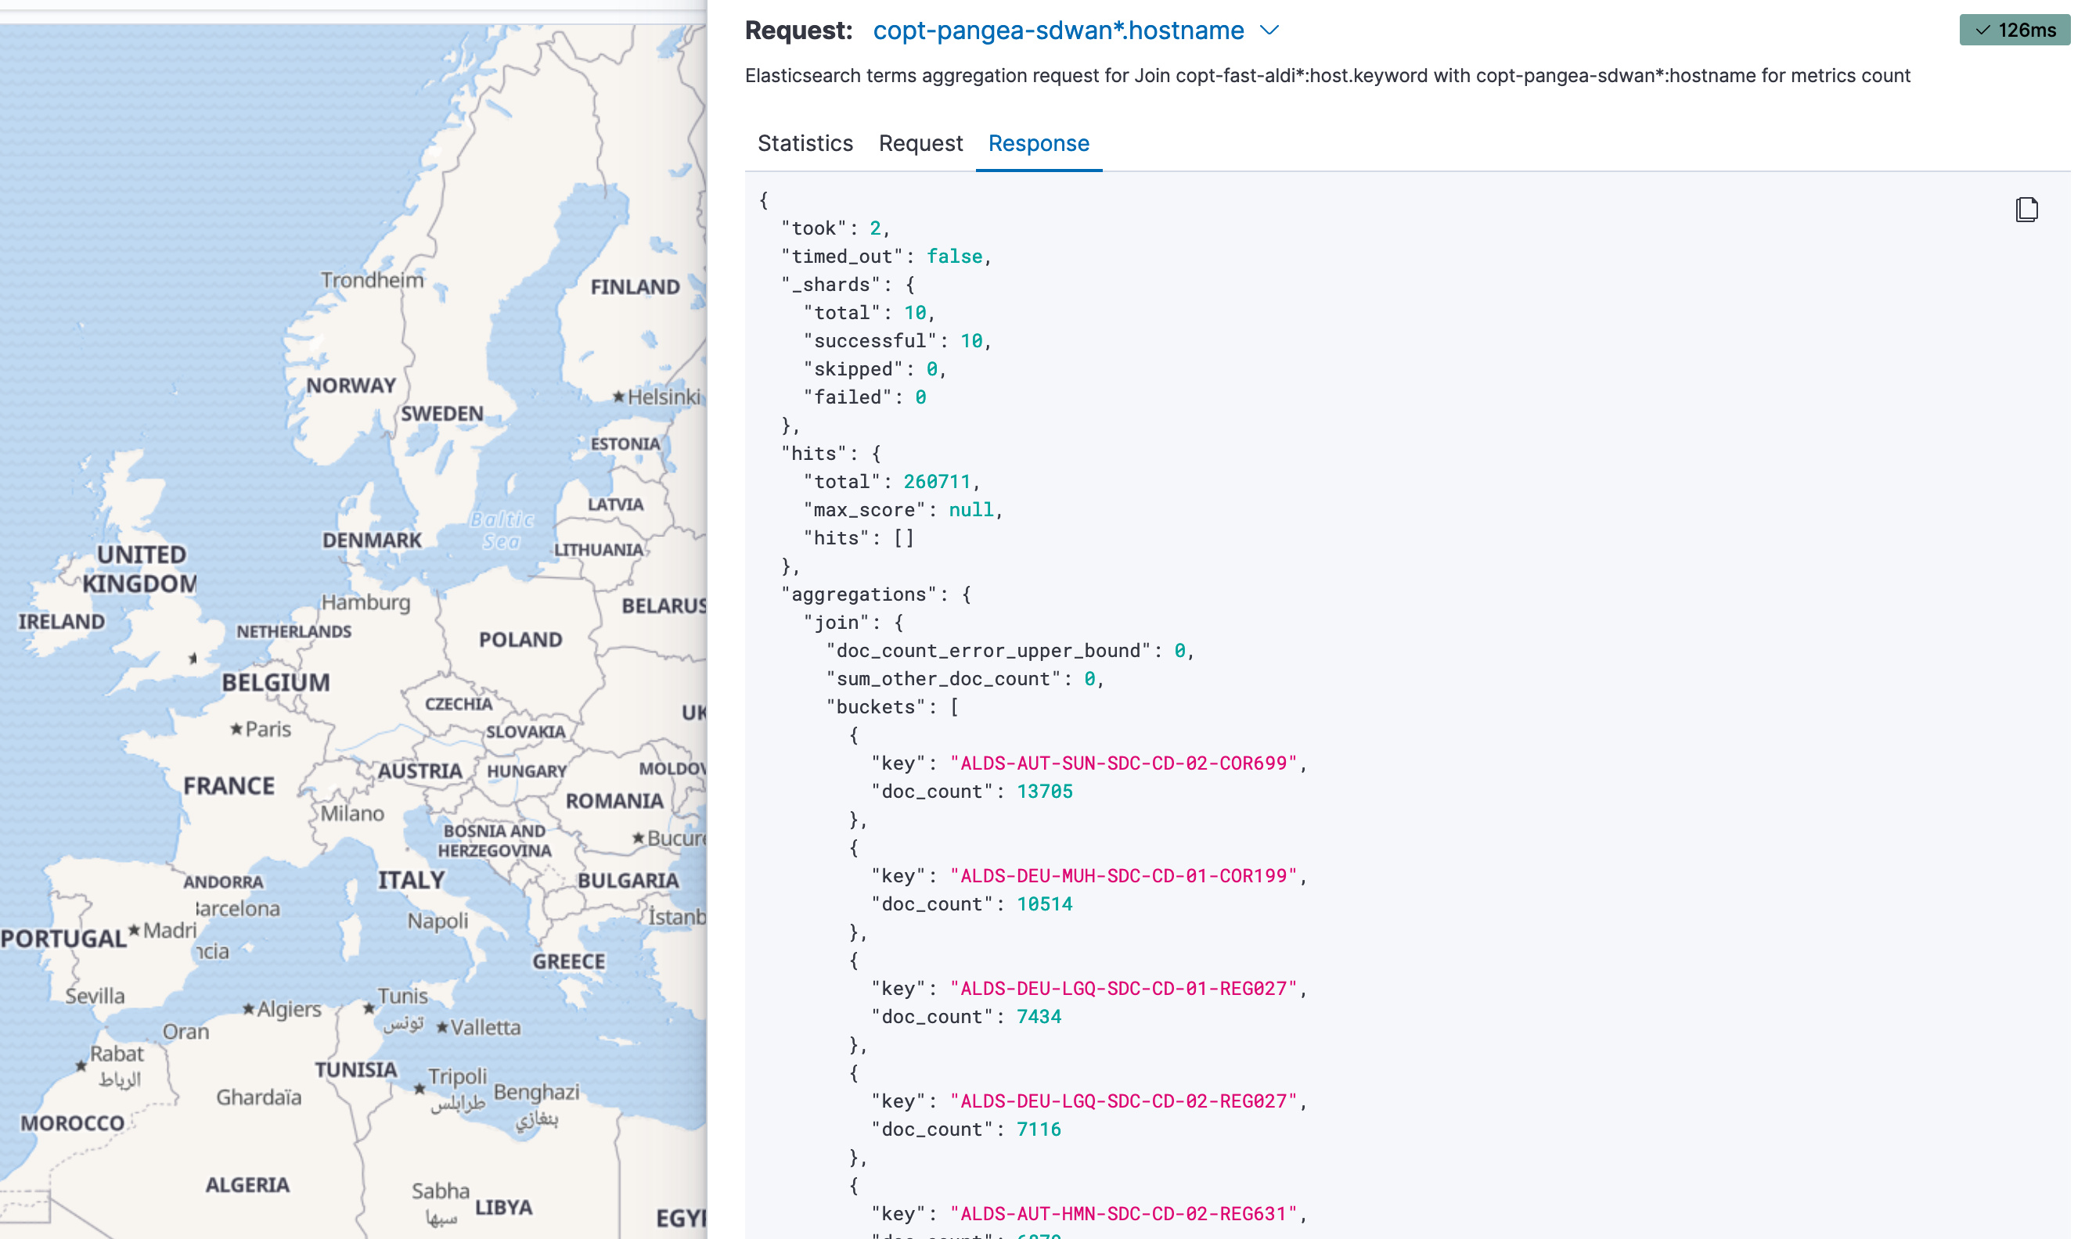Click the Tripoli star marker

(420, 1089)
